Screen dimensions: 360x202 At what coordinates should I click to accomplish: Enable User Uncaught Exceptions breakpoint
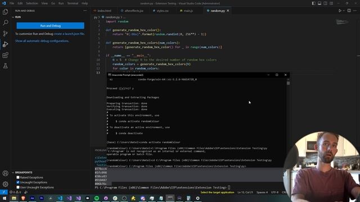(x=18, y=187)
